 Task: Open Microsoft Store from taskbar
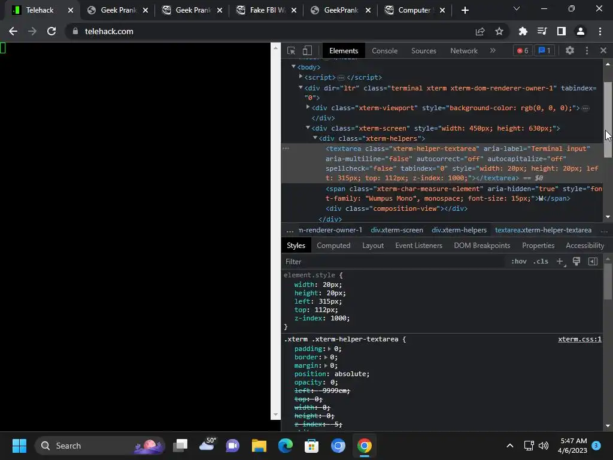click(311, 446)
